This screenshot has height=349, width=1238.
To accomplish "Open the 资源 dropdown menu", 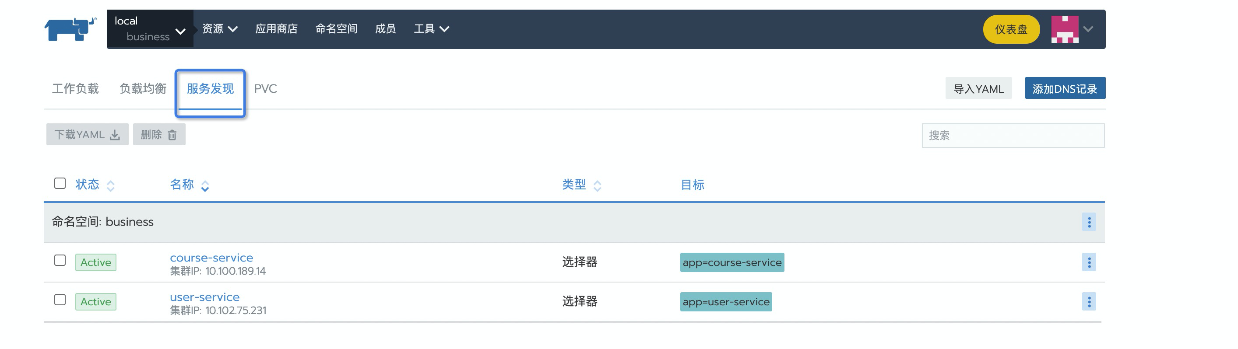I will click(220, 29).
